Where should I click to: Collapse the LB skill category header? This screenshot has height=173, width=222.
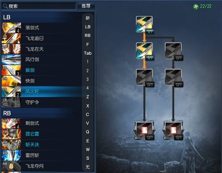pyautogui.click(x=41, y=17)
